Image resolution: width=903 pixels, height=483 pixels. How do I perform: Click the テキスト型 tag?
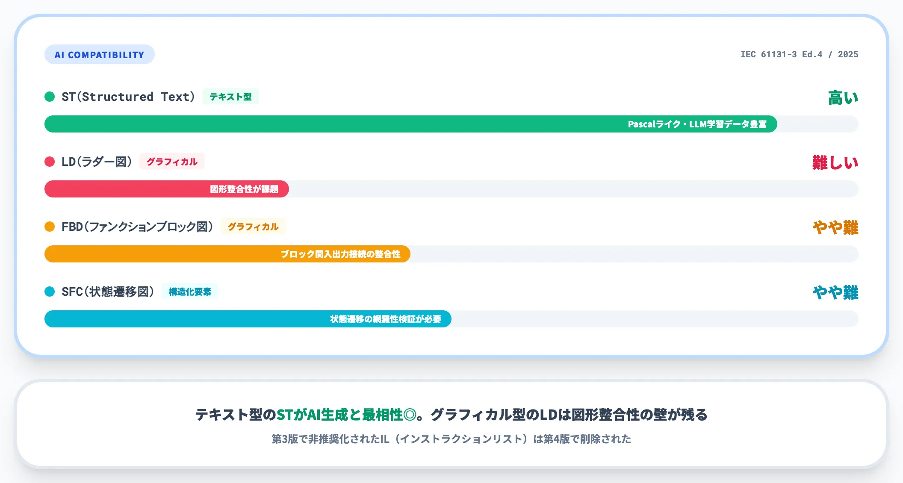(230, 97)
